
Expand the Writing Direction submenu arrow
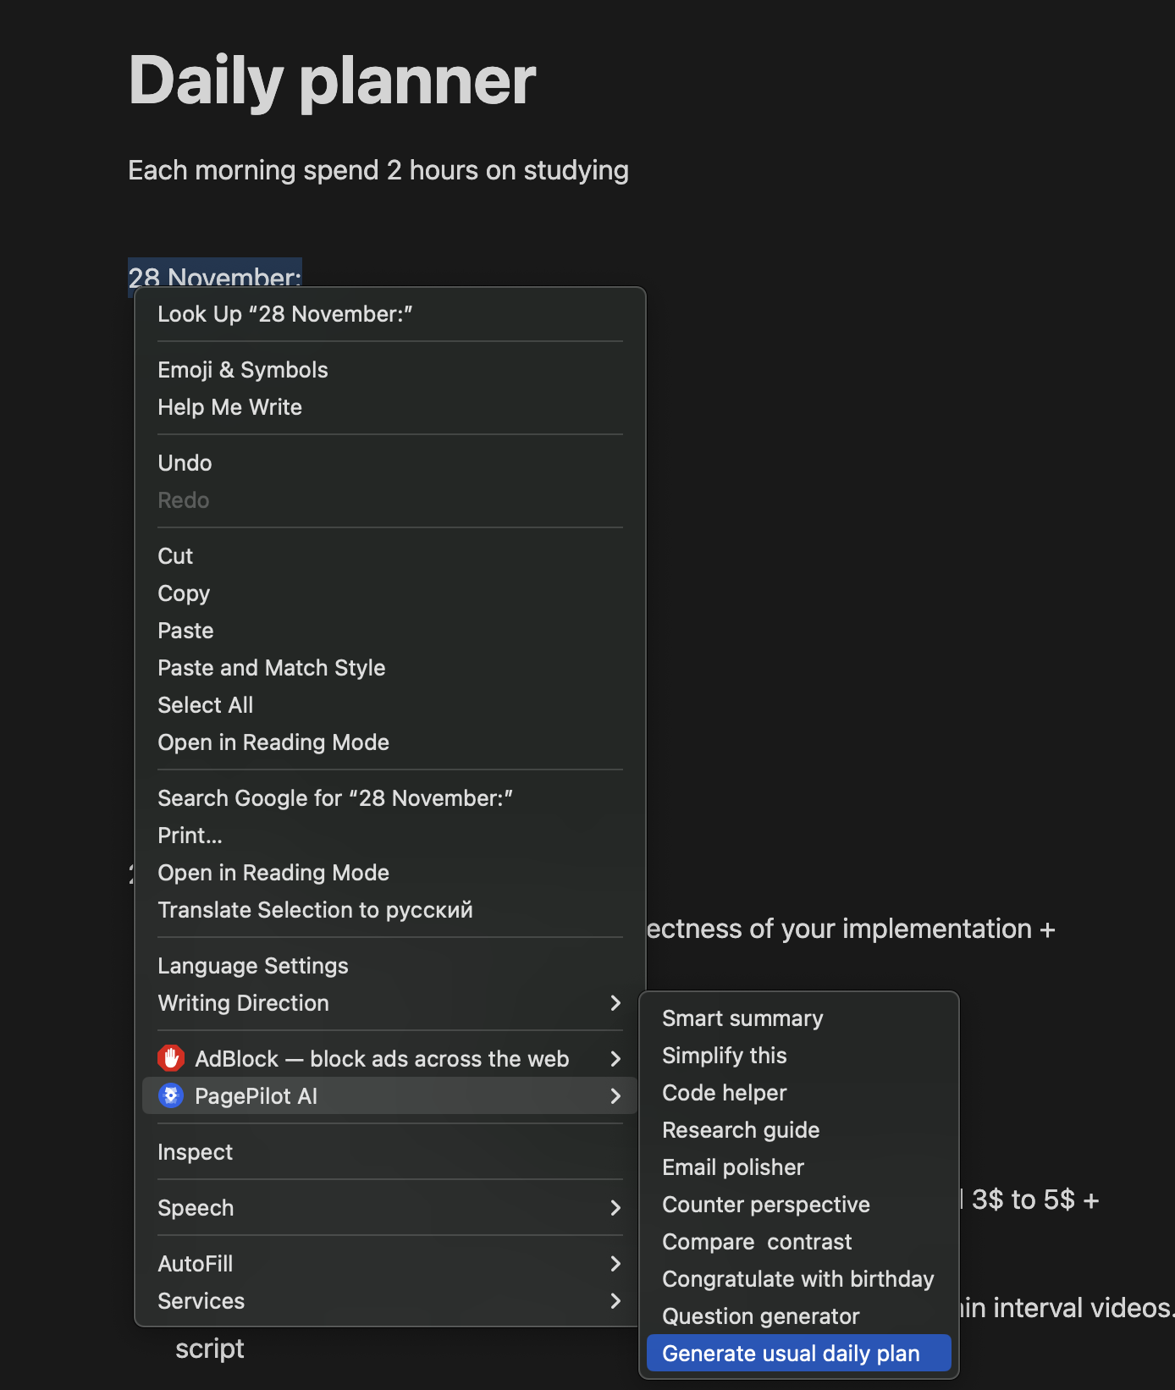[615, 1003]
